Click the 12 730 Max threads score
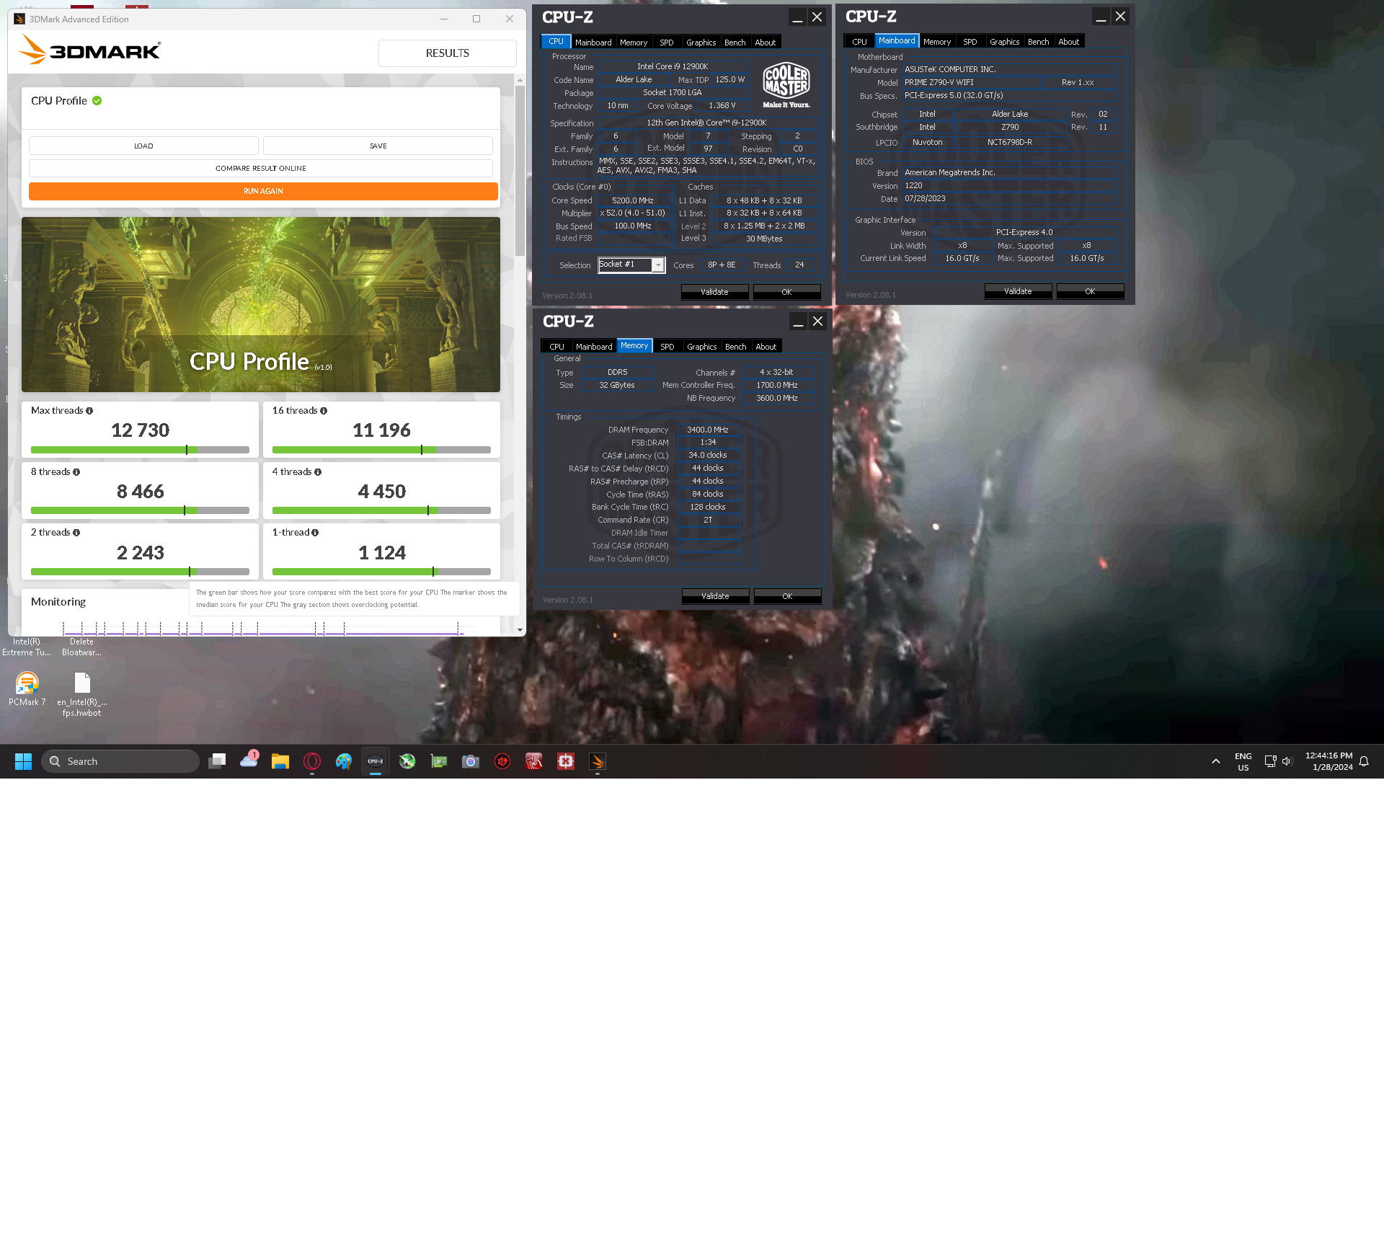The width and height of the screenshot is (1384, 1250). [140, 430]
